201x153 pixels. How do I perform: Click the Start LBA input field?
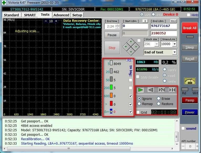pos(135,26)
